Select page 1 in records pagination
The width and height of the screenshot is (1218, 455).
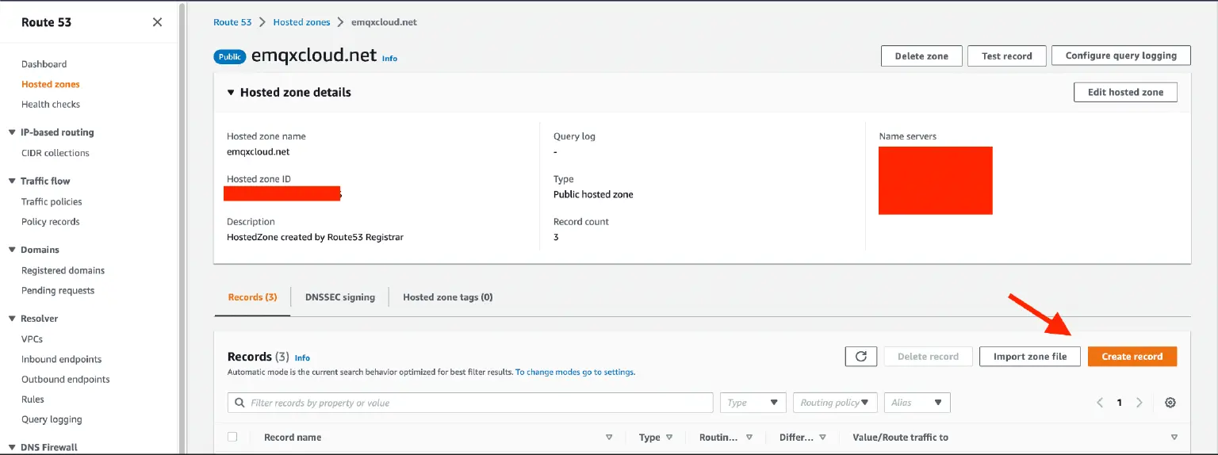pos(1120,403)
